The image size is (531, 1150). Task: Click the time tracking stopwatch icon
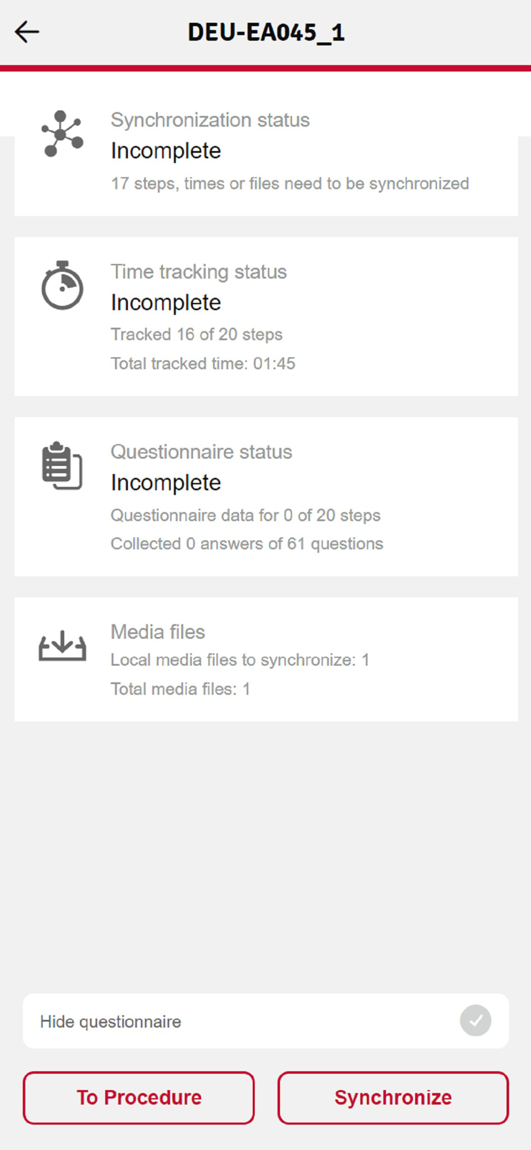(x=62, y=286)
